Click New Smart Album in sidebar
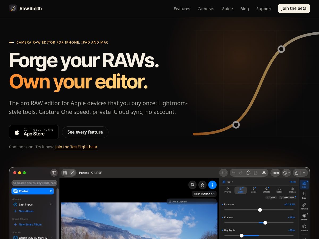The image size is (319, 239). pyautogui.click(x=27, y=224)
